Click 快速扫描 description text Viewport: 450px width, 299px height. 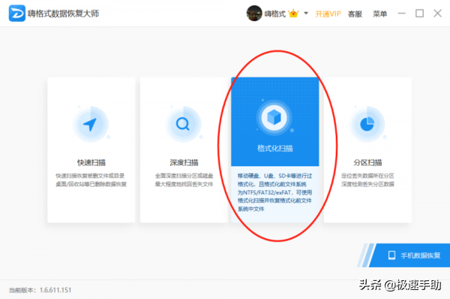[x=91, y=180]
